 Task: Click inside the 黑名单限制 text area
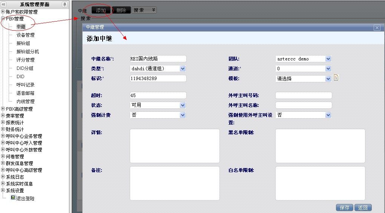click(320, 146)
